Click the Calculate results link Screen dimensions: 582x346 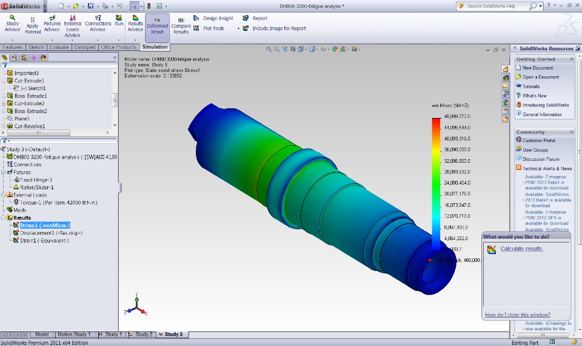tap(521, 249)
